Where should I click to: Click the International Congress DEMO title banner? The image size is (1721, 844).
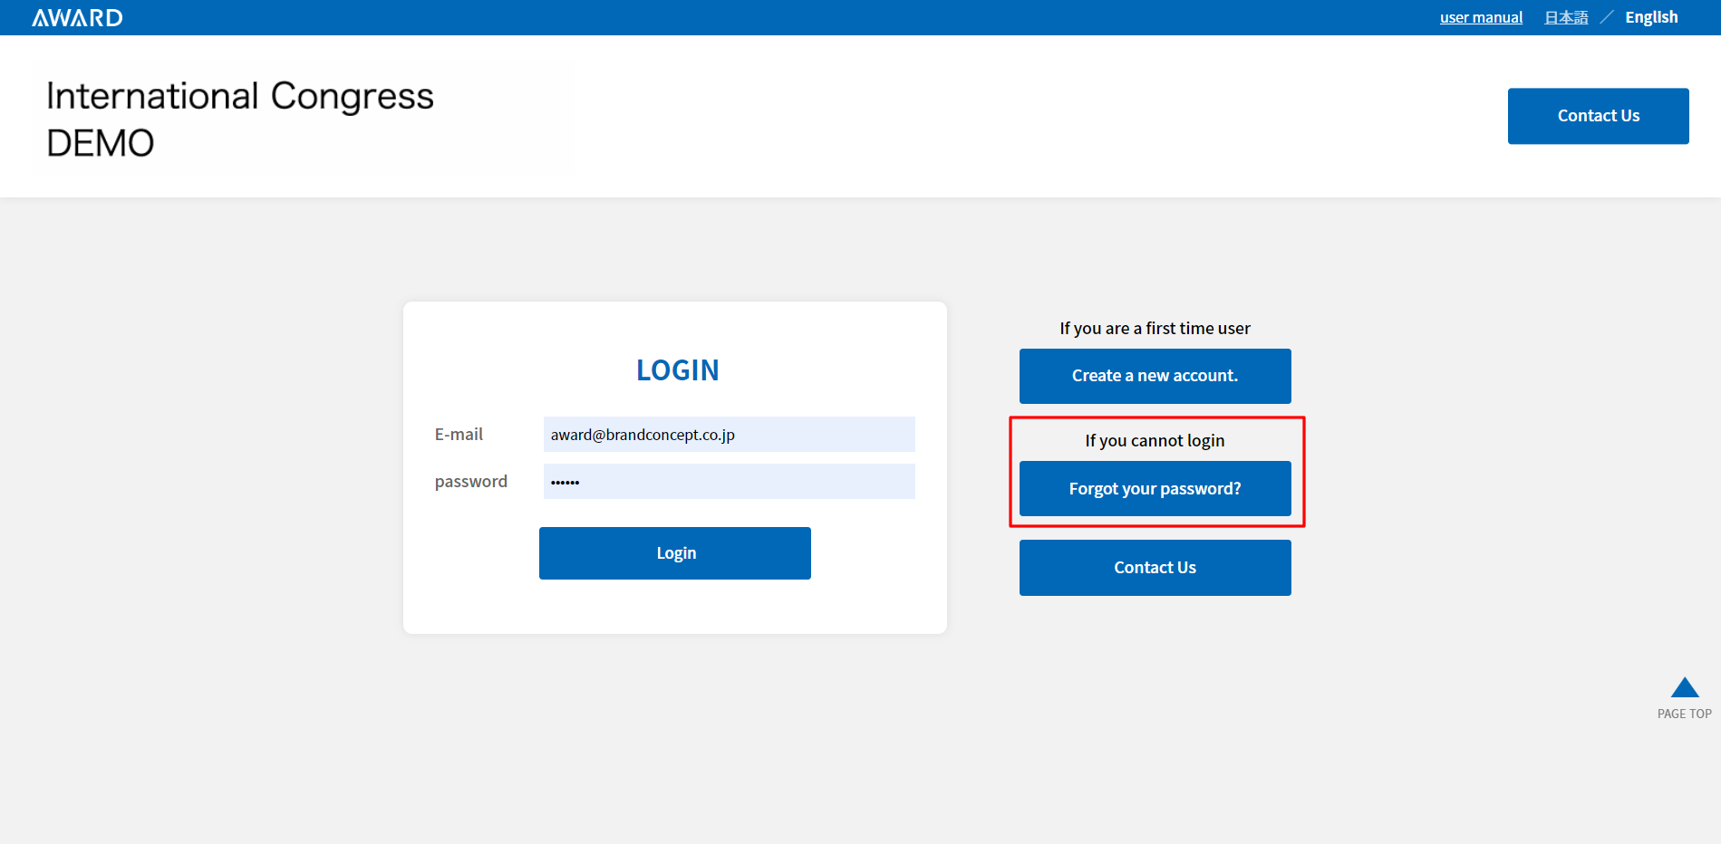pos(305,118)
